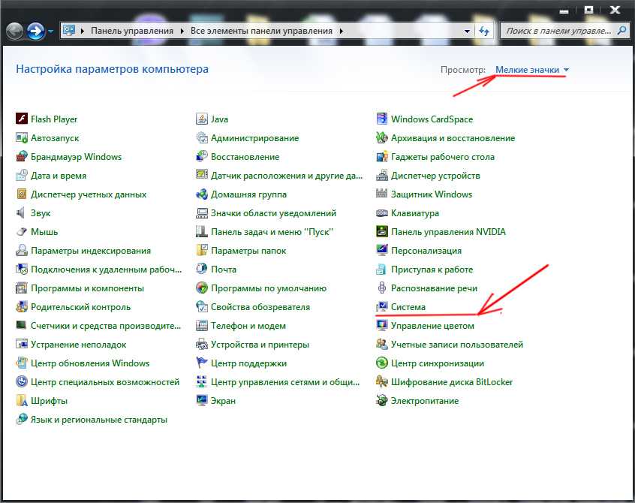Click the Электропитание power icon
Screen dimensions: 635x503
pyautogui.click(x=382, y=401)
